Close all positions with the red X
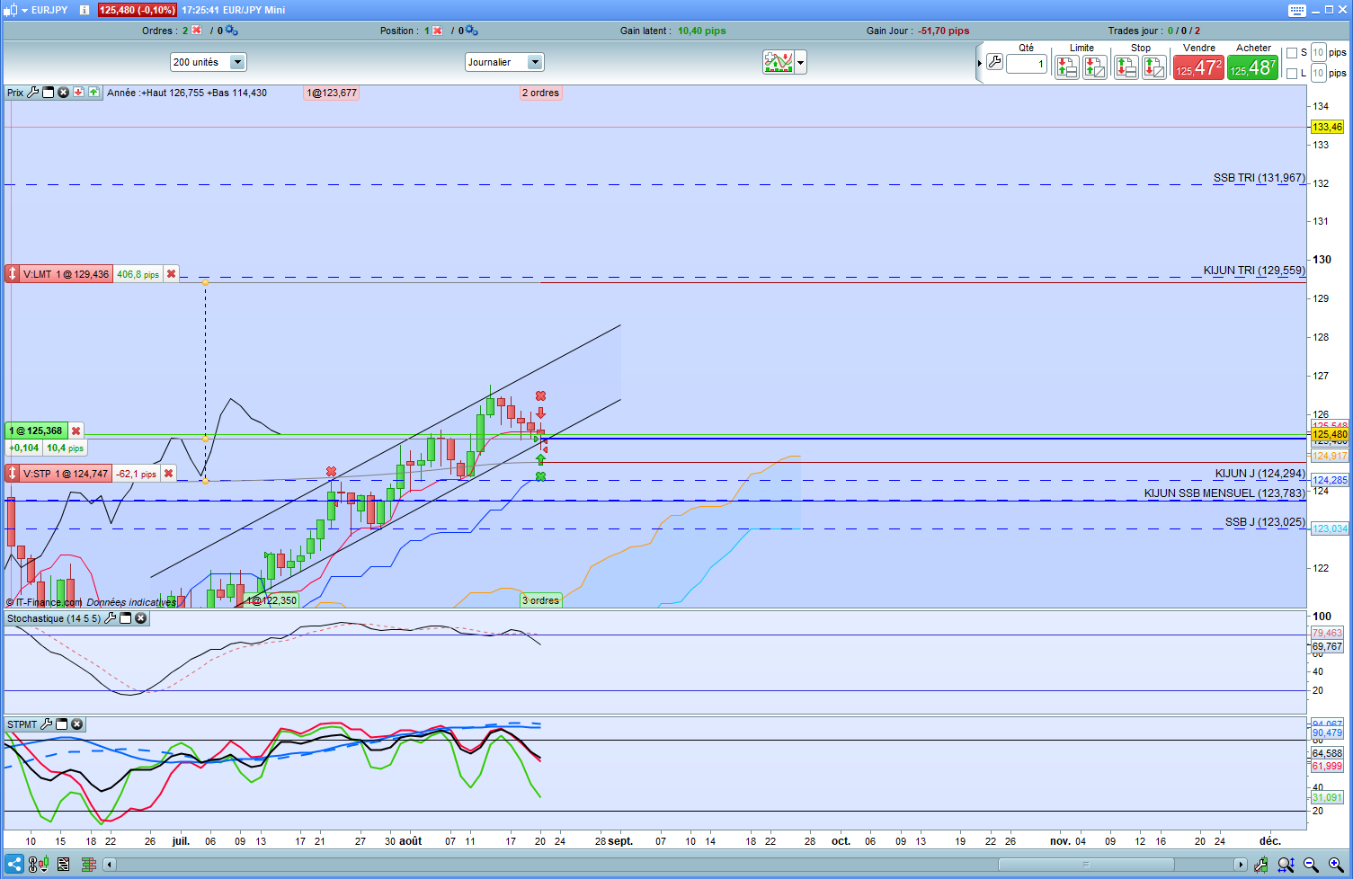The width and height of the screenshot is (1353, 879). coord(438,31)
